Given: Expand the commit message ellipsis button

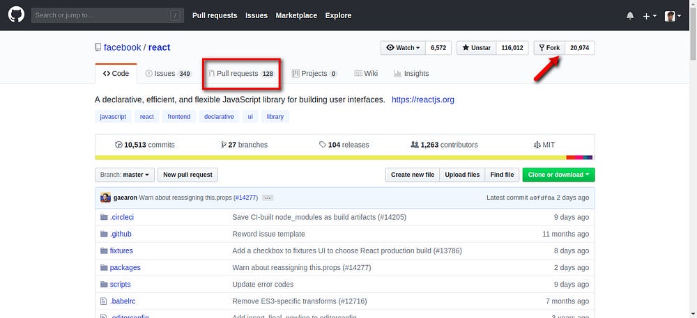Looking at the screenshot, I should click(268, 198).
